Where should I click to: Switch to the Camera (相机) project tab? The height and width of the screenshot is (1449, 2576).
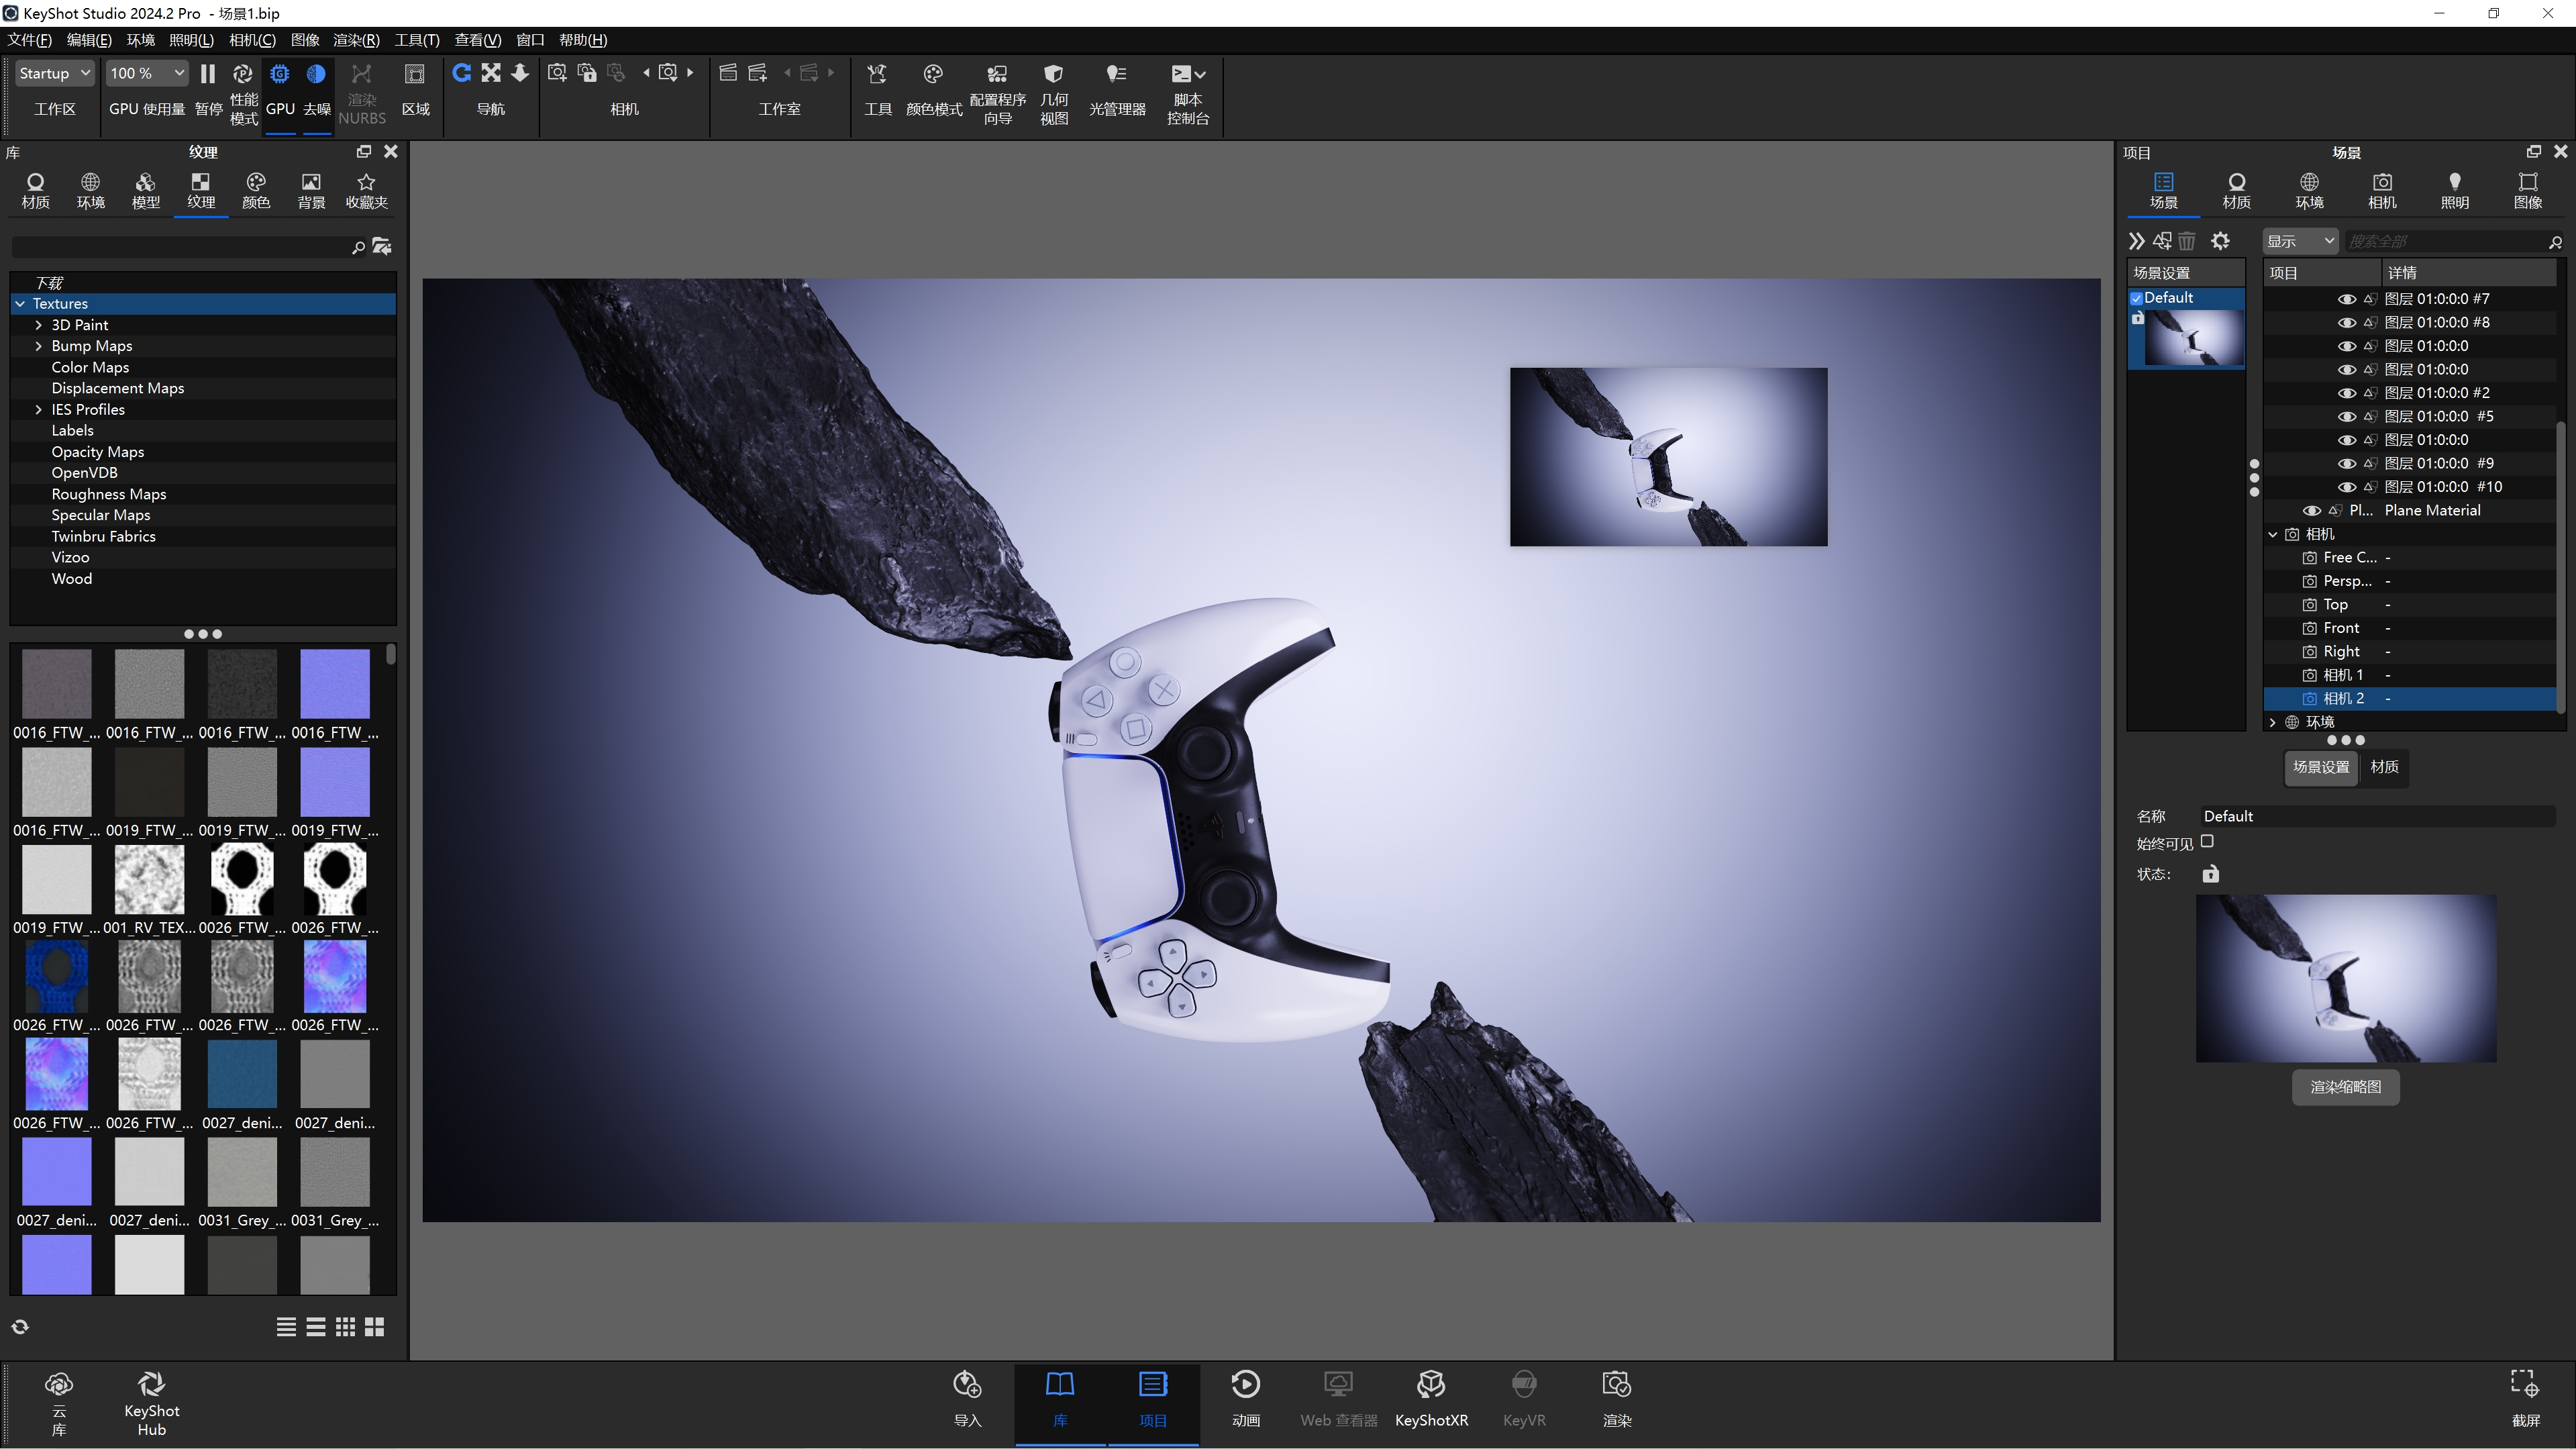[2382, 190]
